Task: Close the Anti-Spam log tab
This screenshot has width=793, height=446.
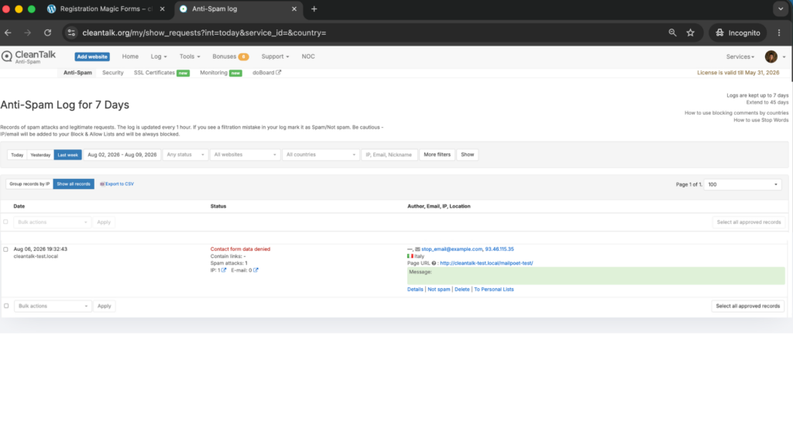Action: (294, 9)
